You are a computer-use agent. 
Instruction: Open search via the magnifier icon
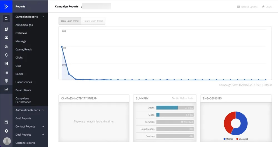pos(6,19)
